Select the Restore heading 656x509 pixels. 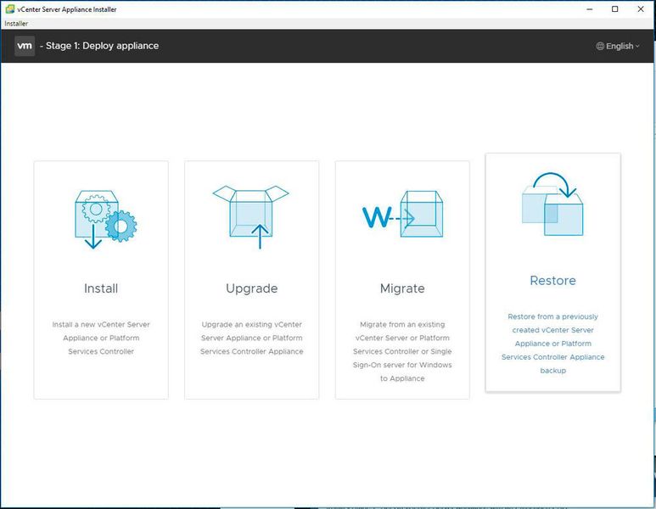coord(552,281)
